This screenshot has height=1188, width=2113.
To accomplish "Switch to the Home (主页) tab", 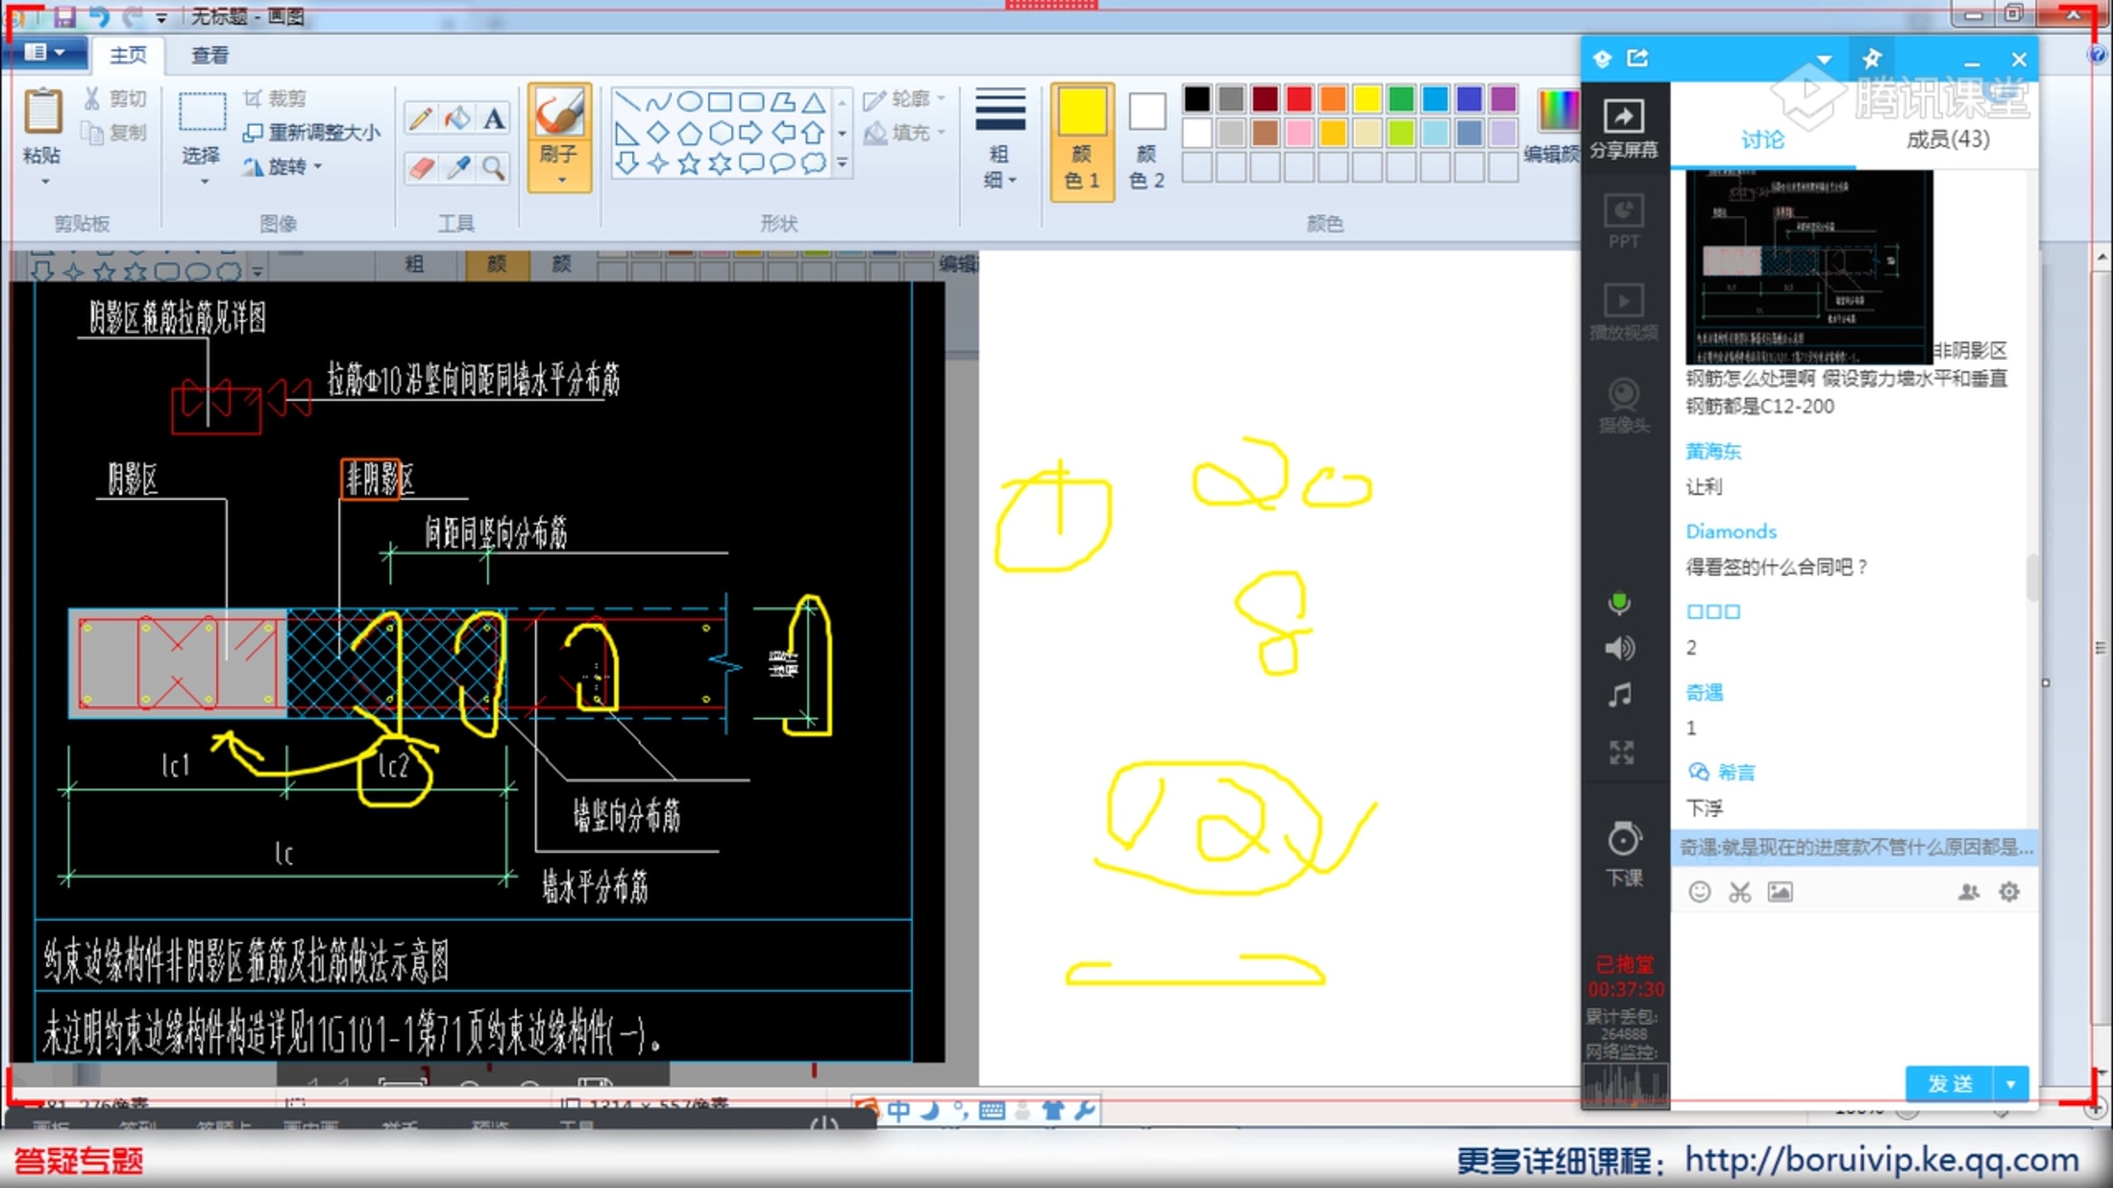I will [x=128, y=54].
